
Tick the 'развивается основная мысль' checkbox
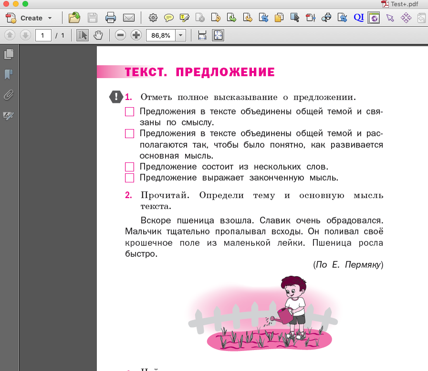point(129,134)
